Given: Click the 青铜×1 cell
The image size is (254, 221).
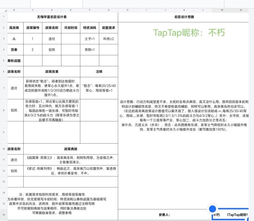Looking at the screenshot, I should pyautogui.click(x=90, y=50).
